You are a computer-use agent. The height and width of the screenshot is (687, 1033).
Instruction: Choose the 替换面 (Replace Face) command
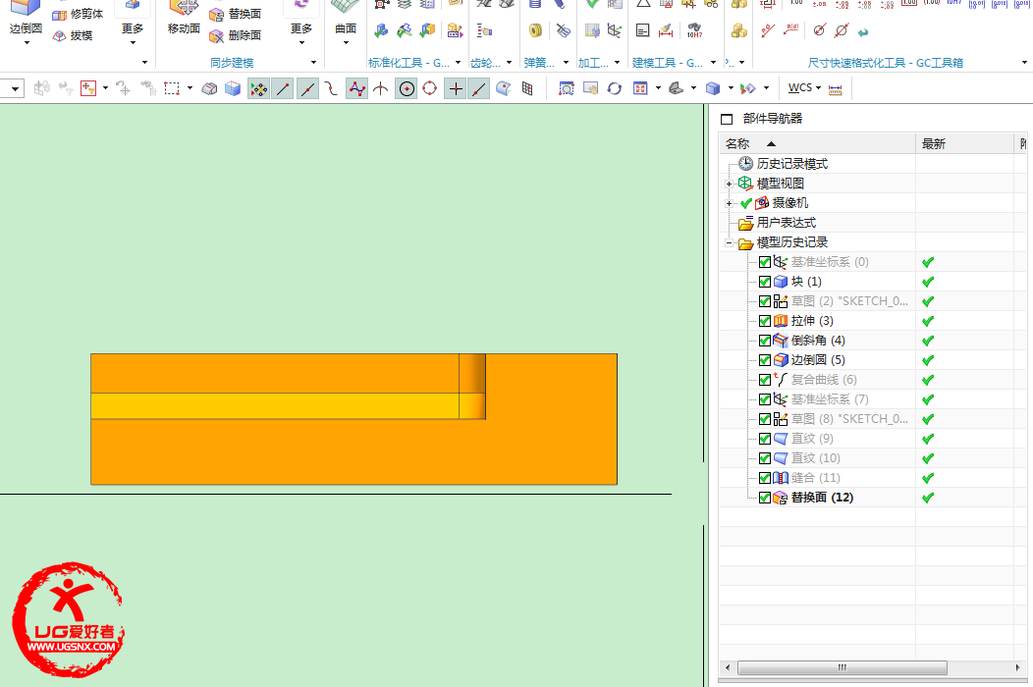pos(236,14)
